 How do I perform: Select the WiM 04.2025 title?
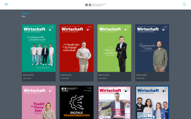click(104, 75)
